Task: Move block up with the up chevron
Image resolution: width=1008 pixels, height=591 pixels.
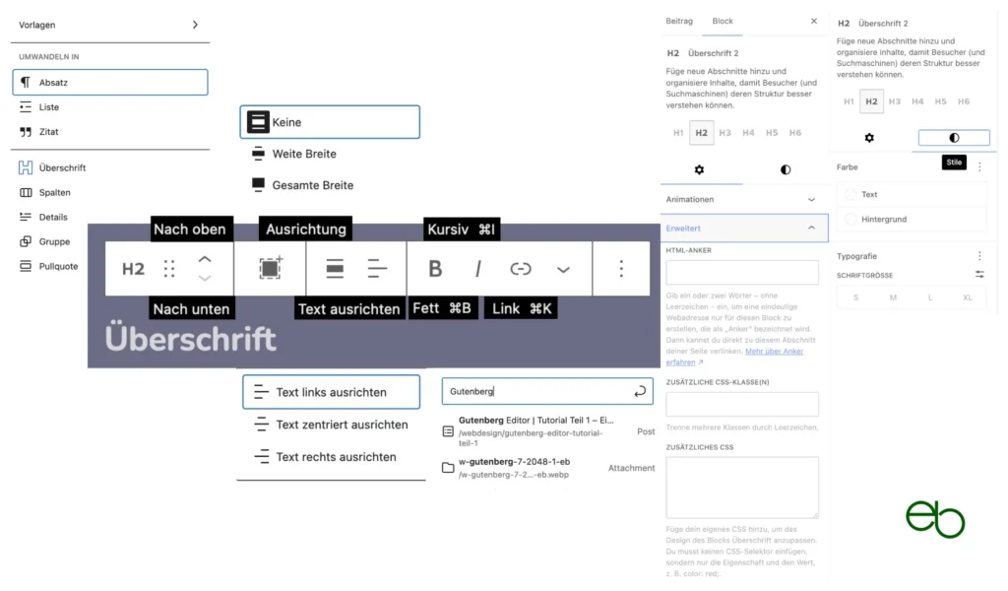Action: coord(205,259)
